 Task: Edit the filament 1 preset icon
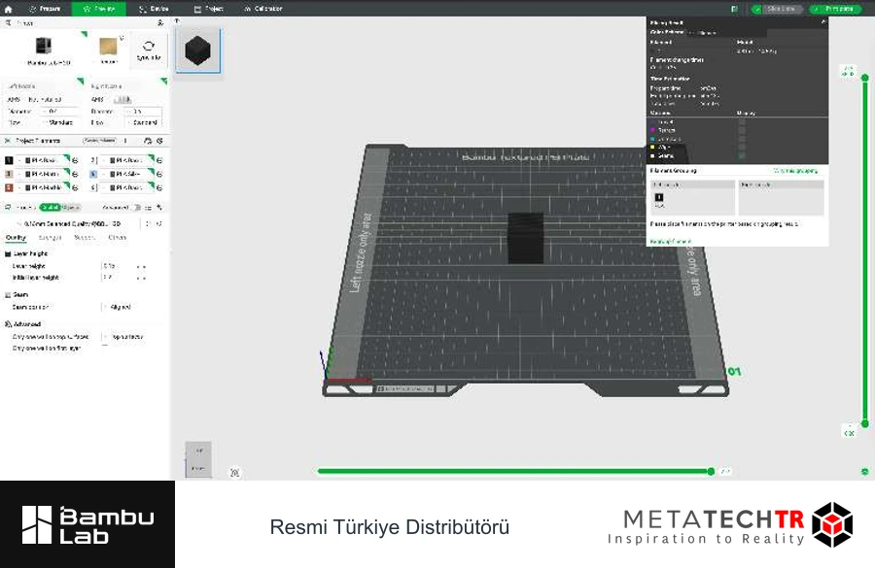[x=75, y=160]
